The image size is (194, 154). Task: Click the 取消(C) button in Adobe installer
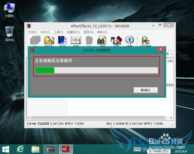[x=145, y=90]
